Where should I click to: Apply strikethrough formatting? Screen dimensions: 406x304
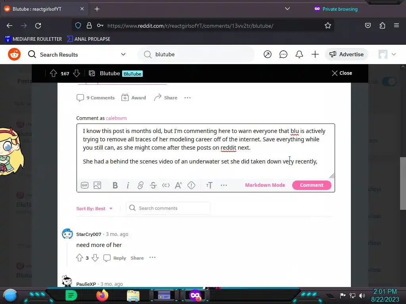coord(153,185)
